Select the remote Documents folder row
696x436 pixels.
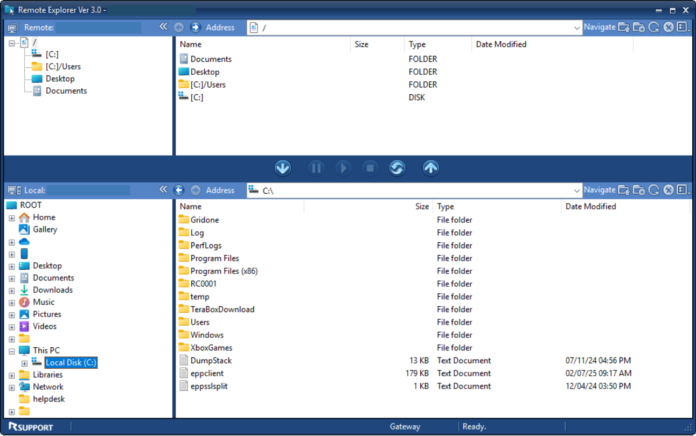[x=211, y=59]
